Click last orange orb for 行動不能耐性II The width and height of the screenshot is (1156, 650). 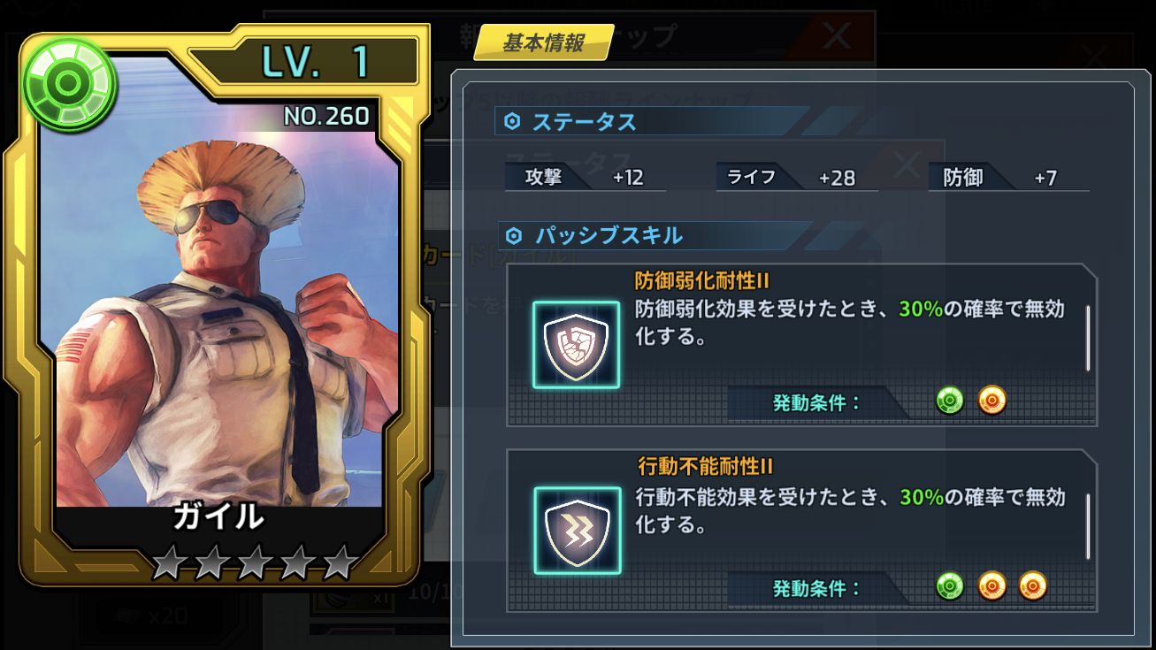[x=1033, y=585]
